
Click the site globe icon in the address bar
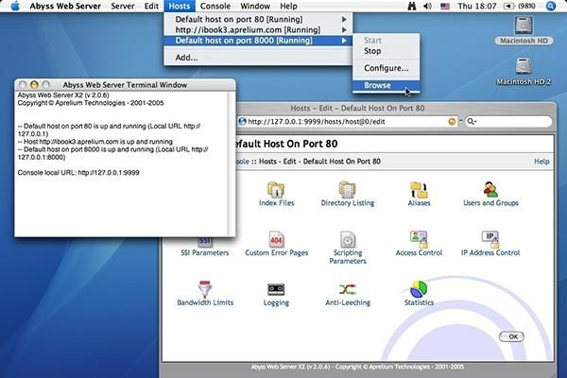242,122
